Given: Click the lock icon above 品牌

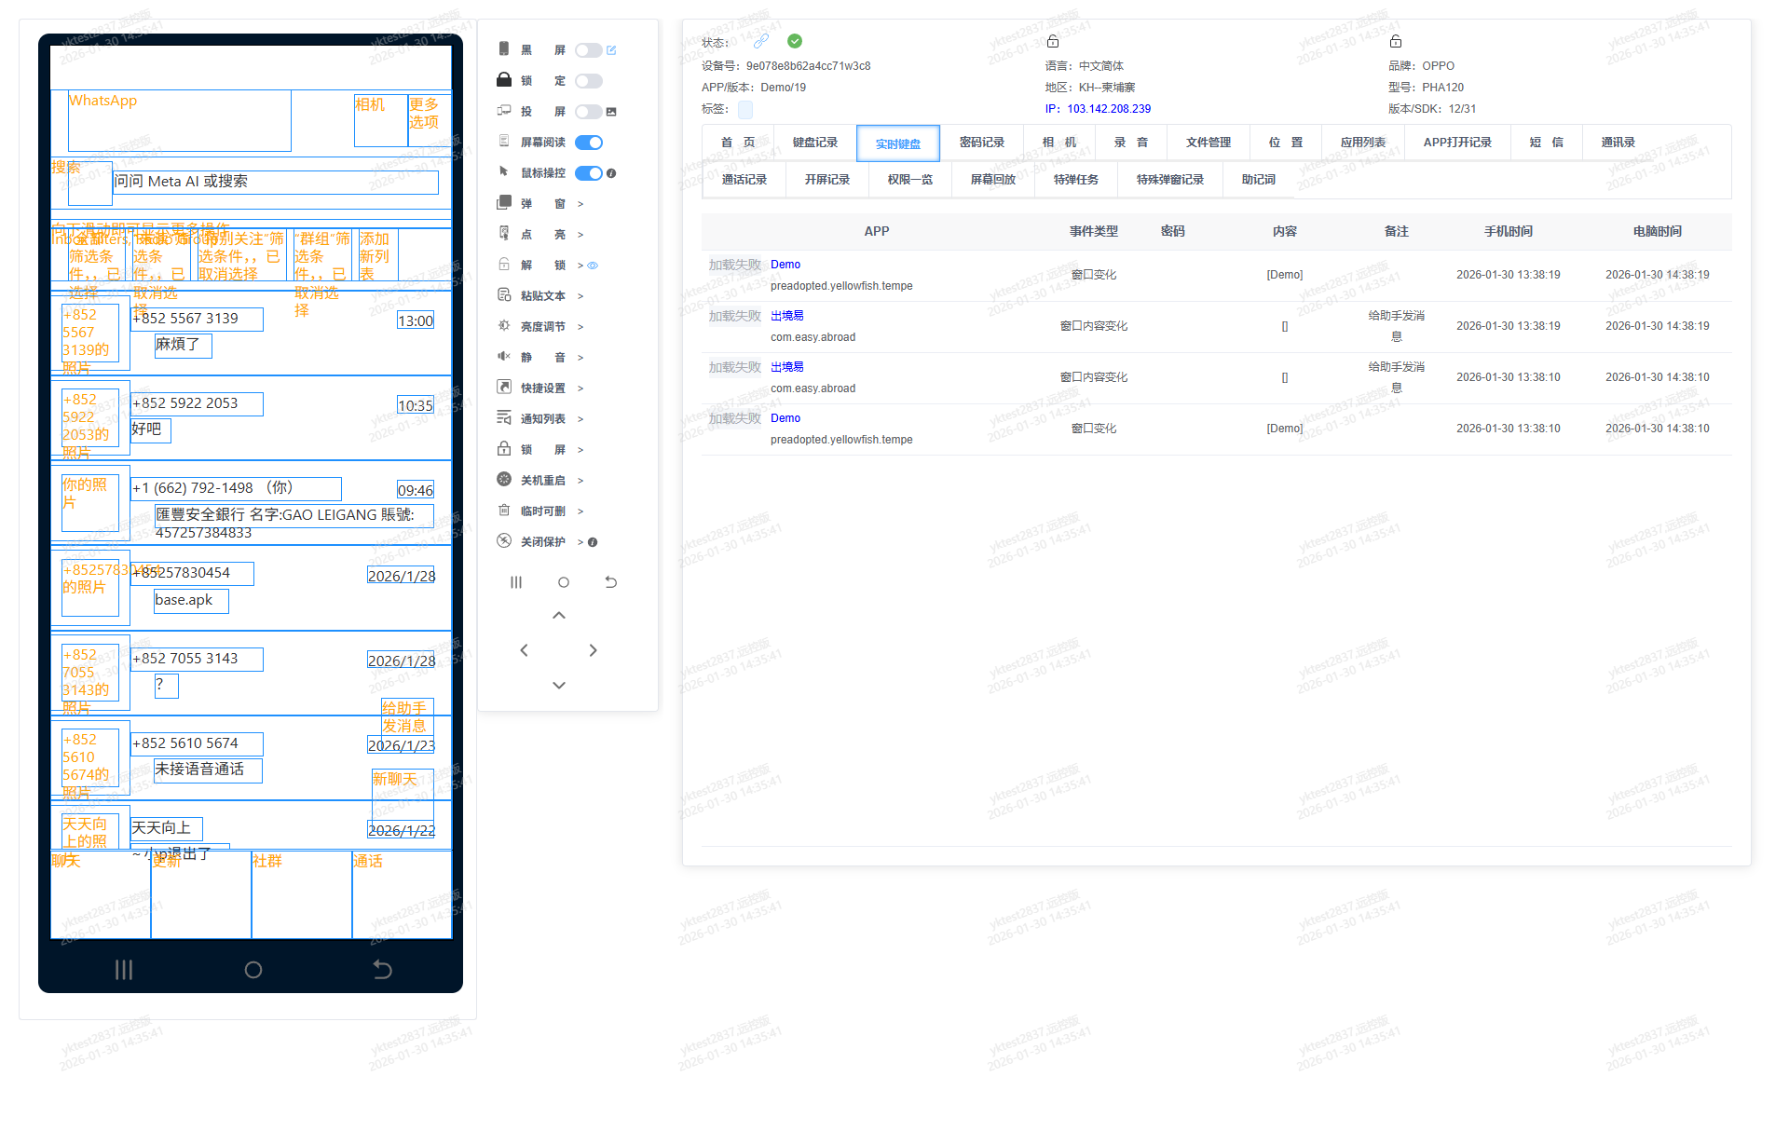Looking at the screenshot, I should tap(1396, 41).
